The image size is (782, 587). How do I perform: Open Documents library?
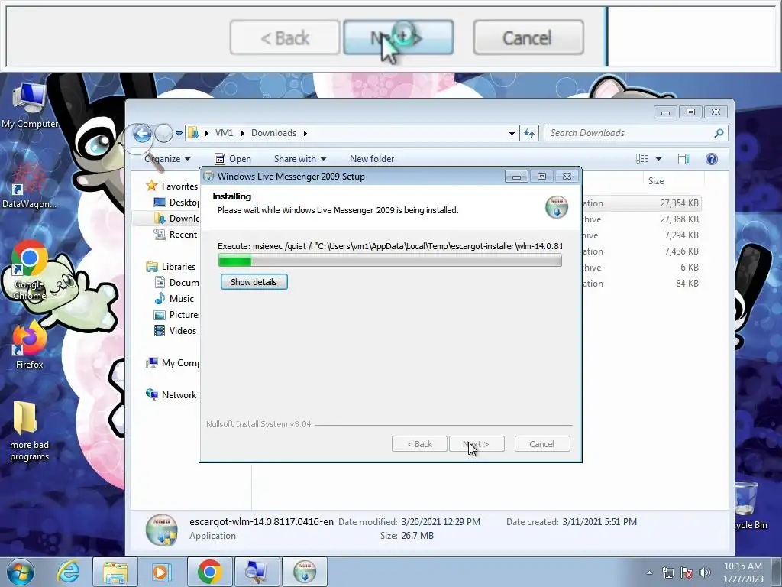point(176,283)
